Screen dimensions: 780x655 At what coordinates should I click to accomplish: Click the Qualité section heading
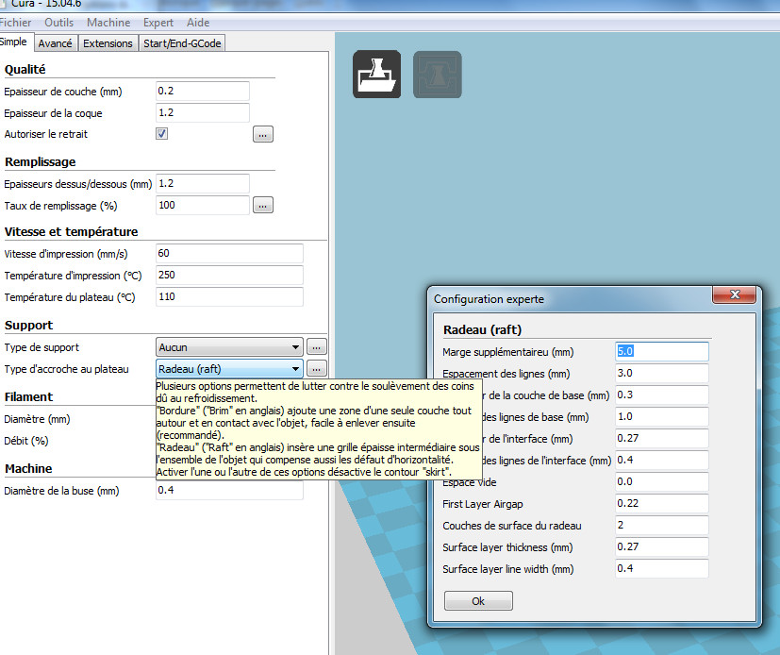click(x=25, y=69)
